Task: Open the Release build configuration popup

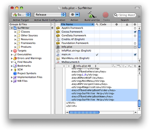Action: (x=50, y=15)
